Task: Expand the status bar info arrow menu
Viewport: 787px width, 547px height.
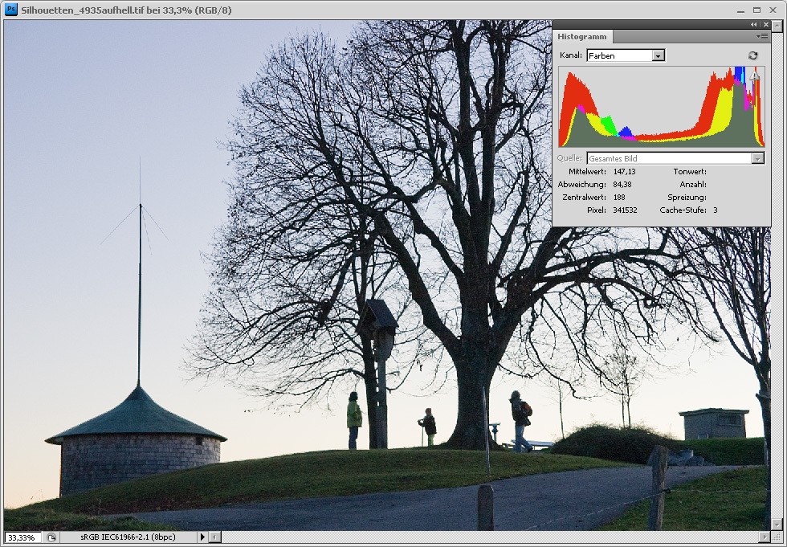Action: (202, 537)
